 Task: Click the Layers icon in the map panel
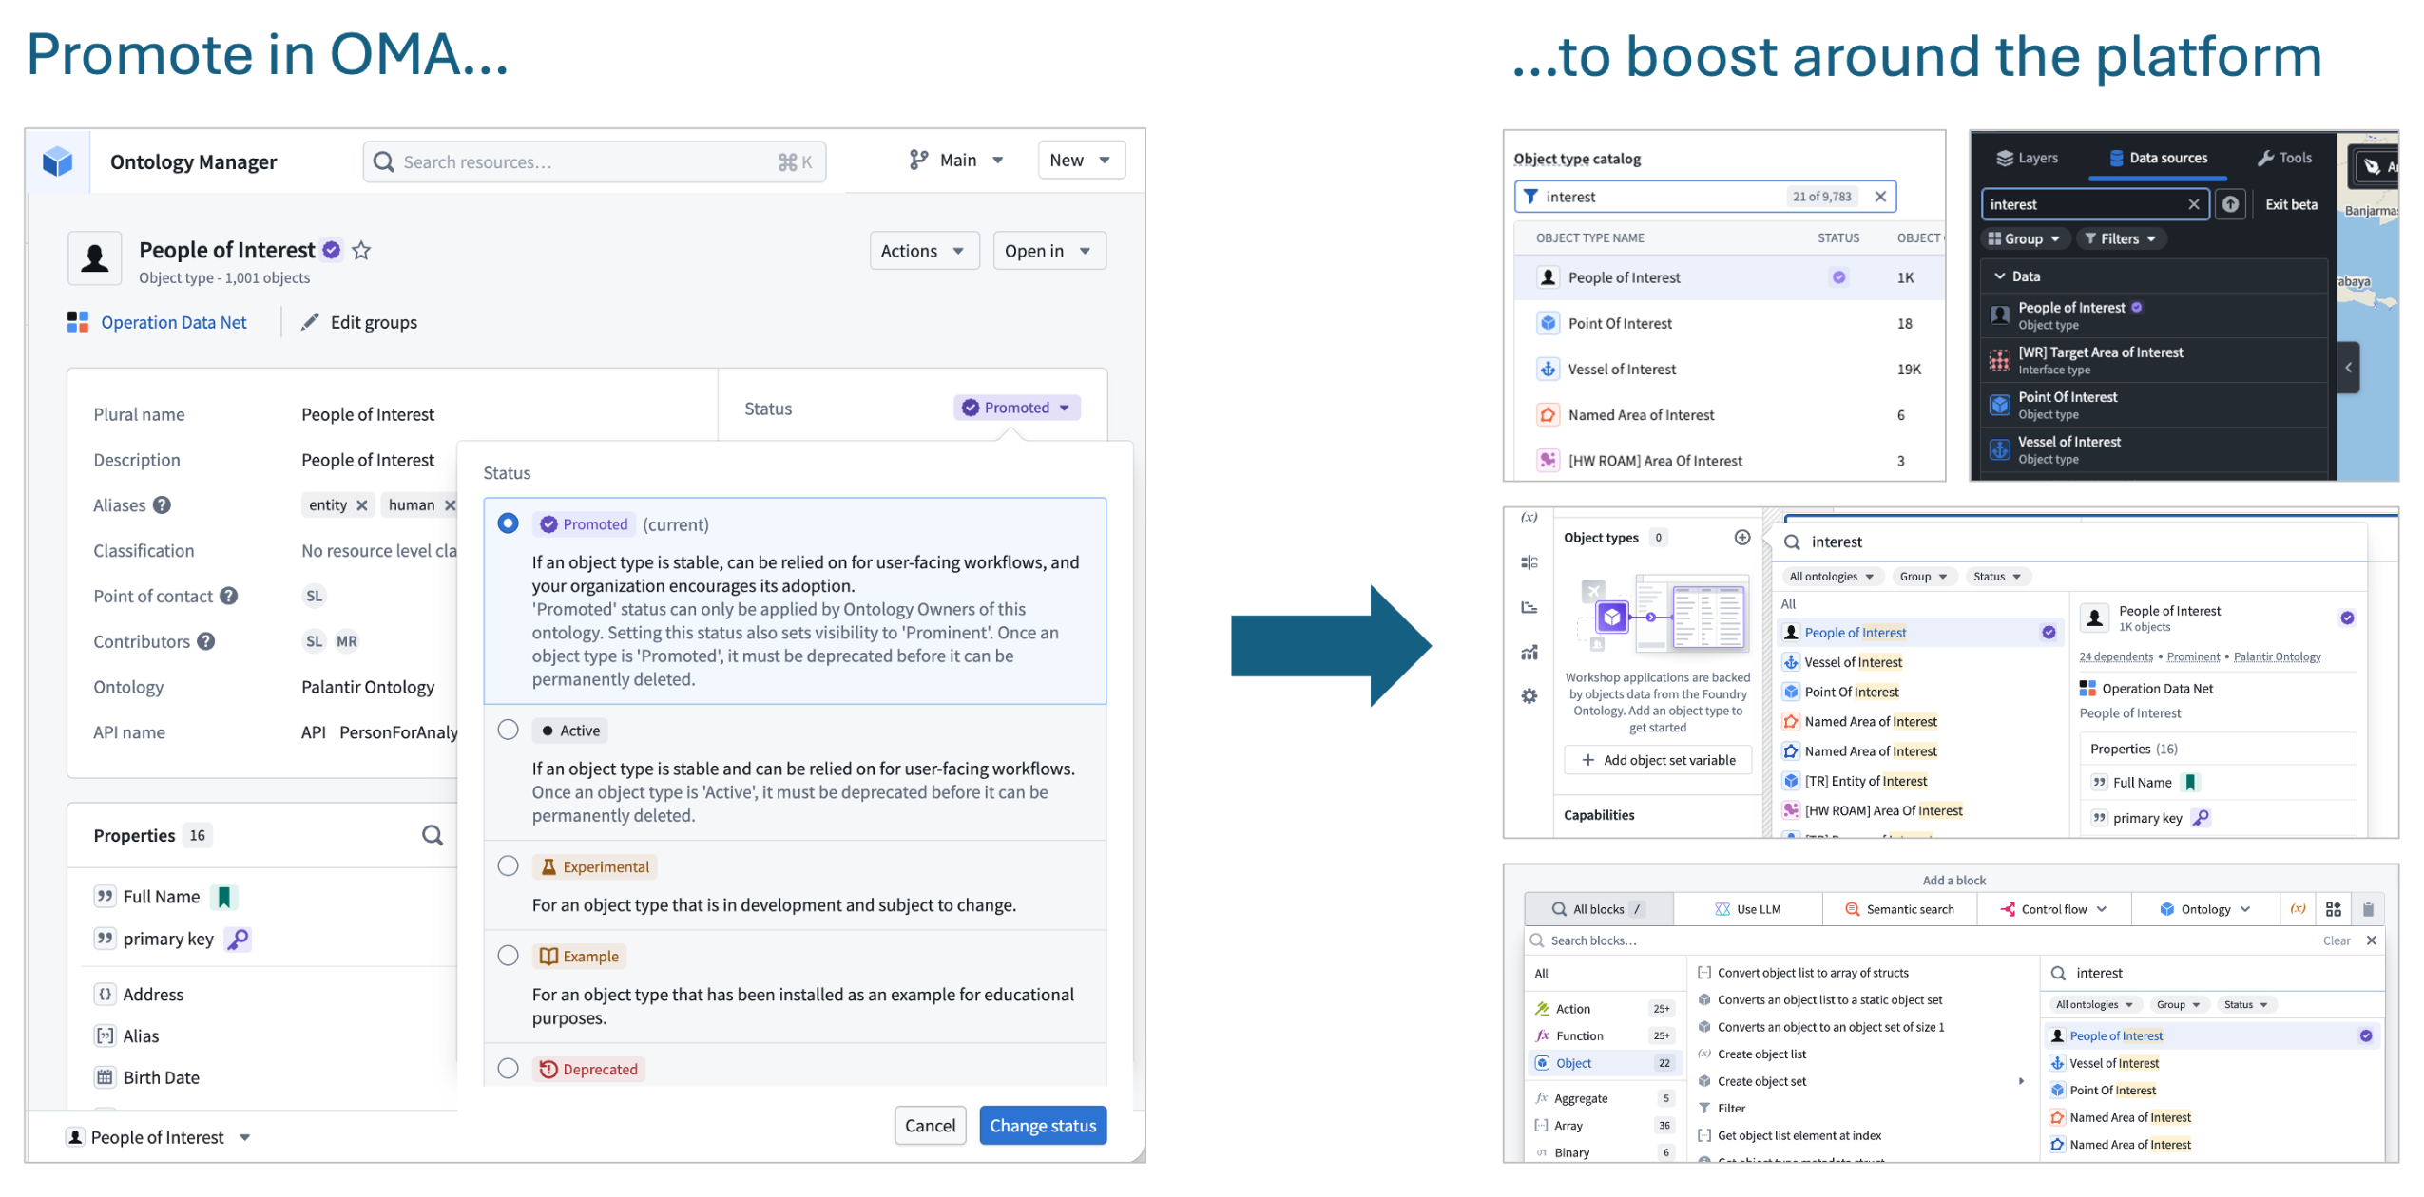click(x=2006, y=157)
